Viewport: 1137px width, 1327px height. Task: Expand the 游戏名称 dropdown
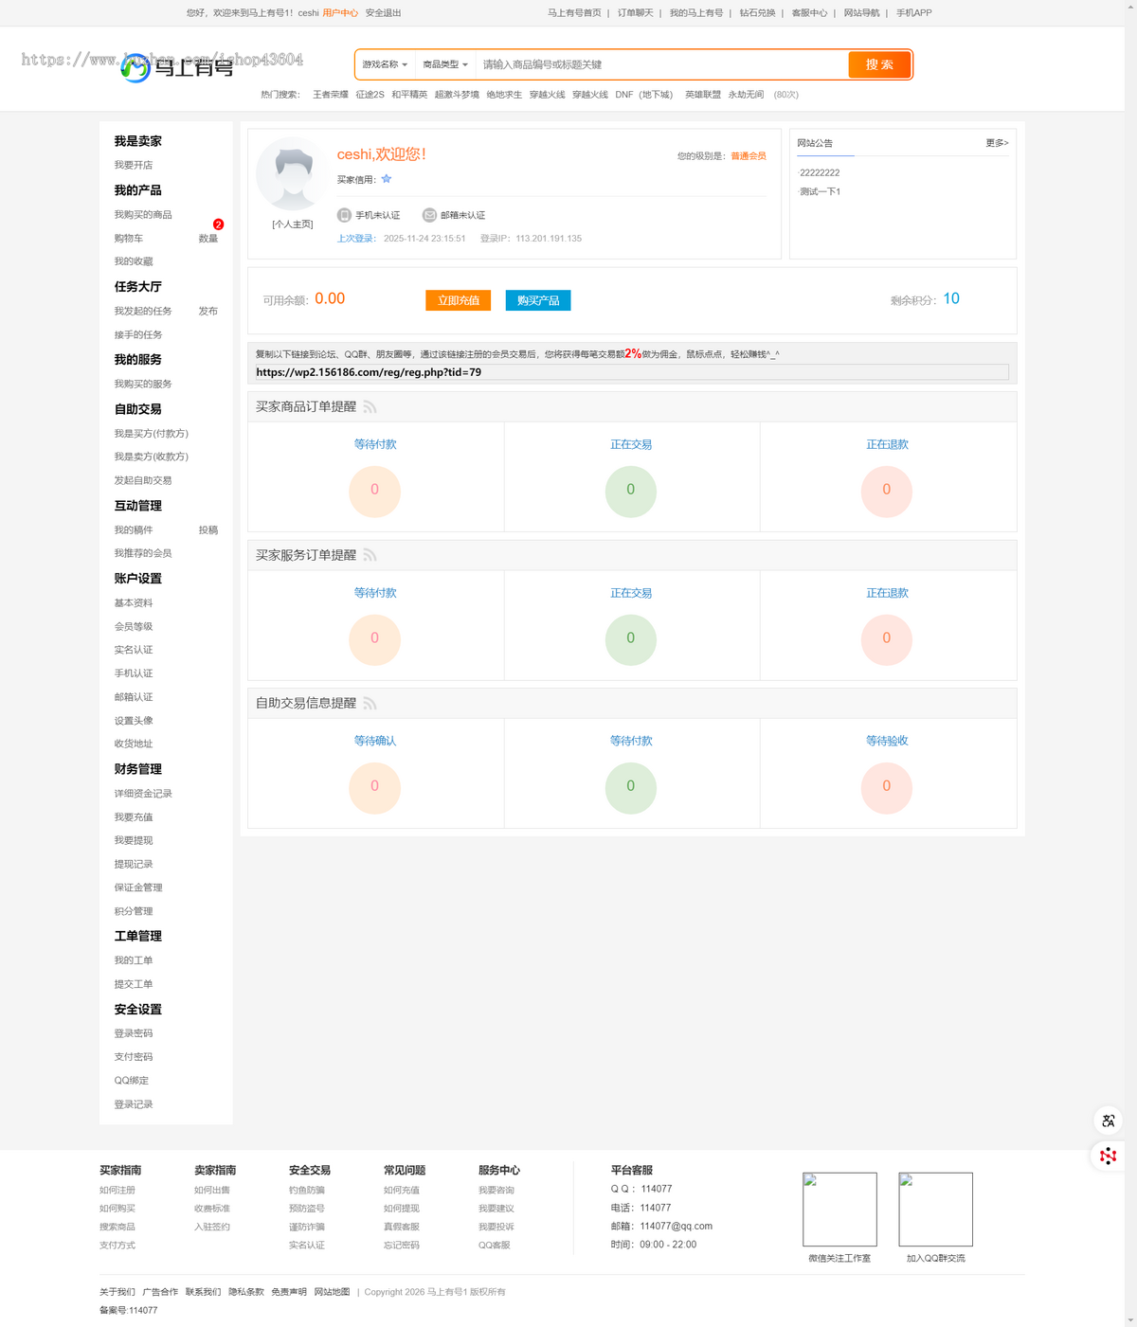pyautogui.click(x=385, y=64)
